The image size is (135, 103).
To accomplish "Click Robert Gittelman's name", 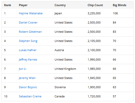I will click(x=30, y=32).
